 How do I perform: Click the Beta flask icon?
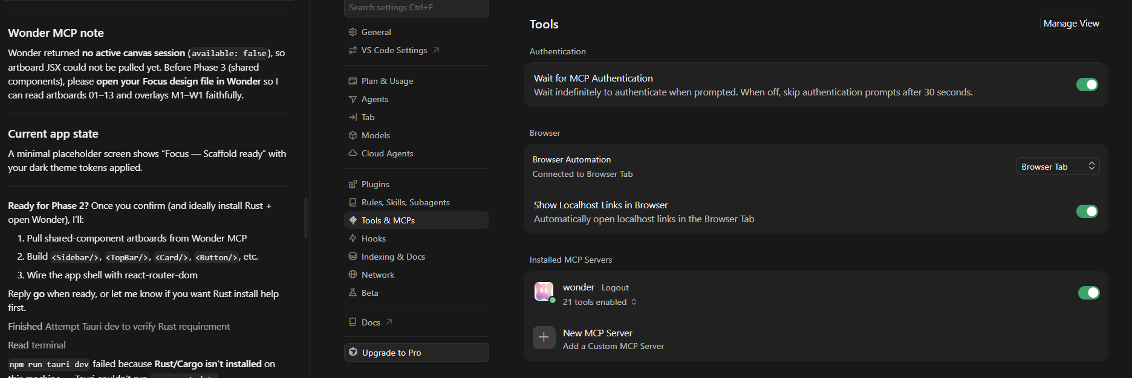353,293
